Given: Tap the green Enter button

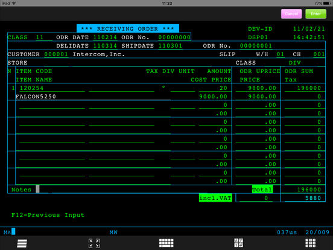Looking at the screenshot, I should [316, 14].
